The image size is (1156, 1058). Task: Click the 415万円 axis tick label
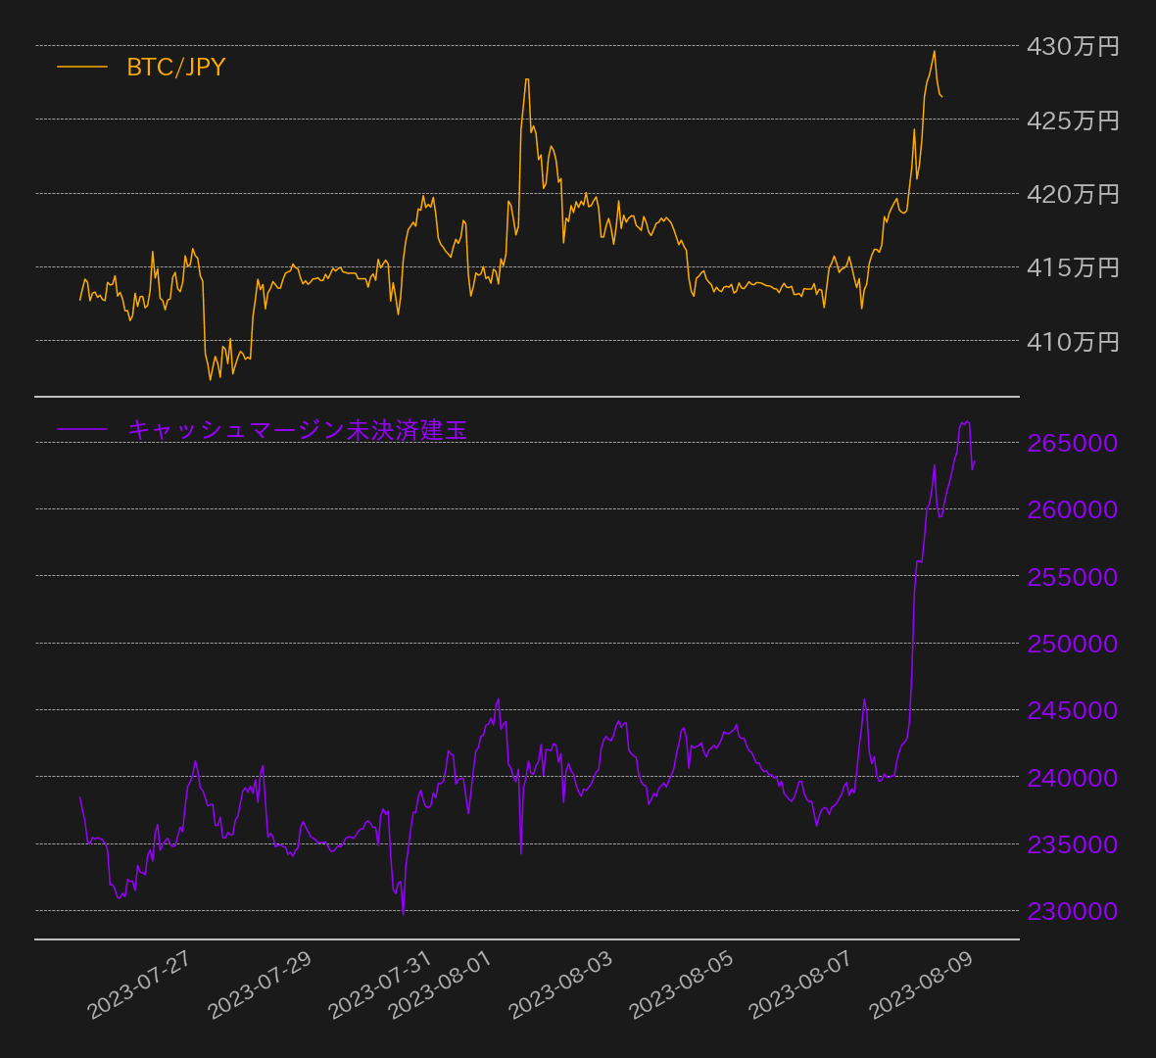[1072, 267]
